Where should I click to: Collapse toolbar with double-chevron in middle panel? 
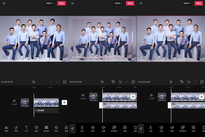pos(72,128)
